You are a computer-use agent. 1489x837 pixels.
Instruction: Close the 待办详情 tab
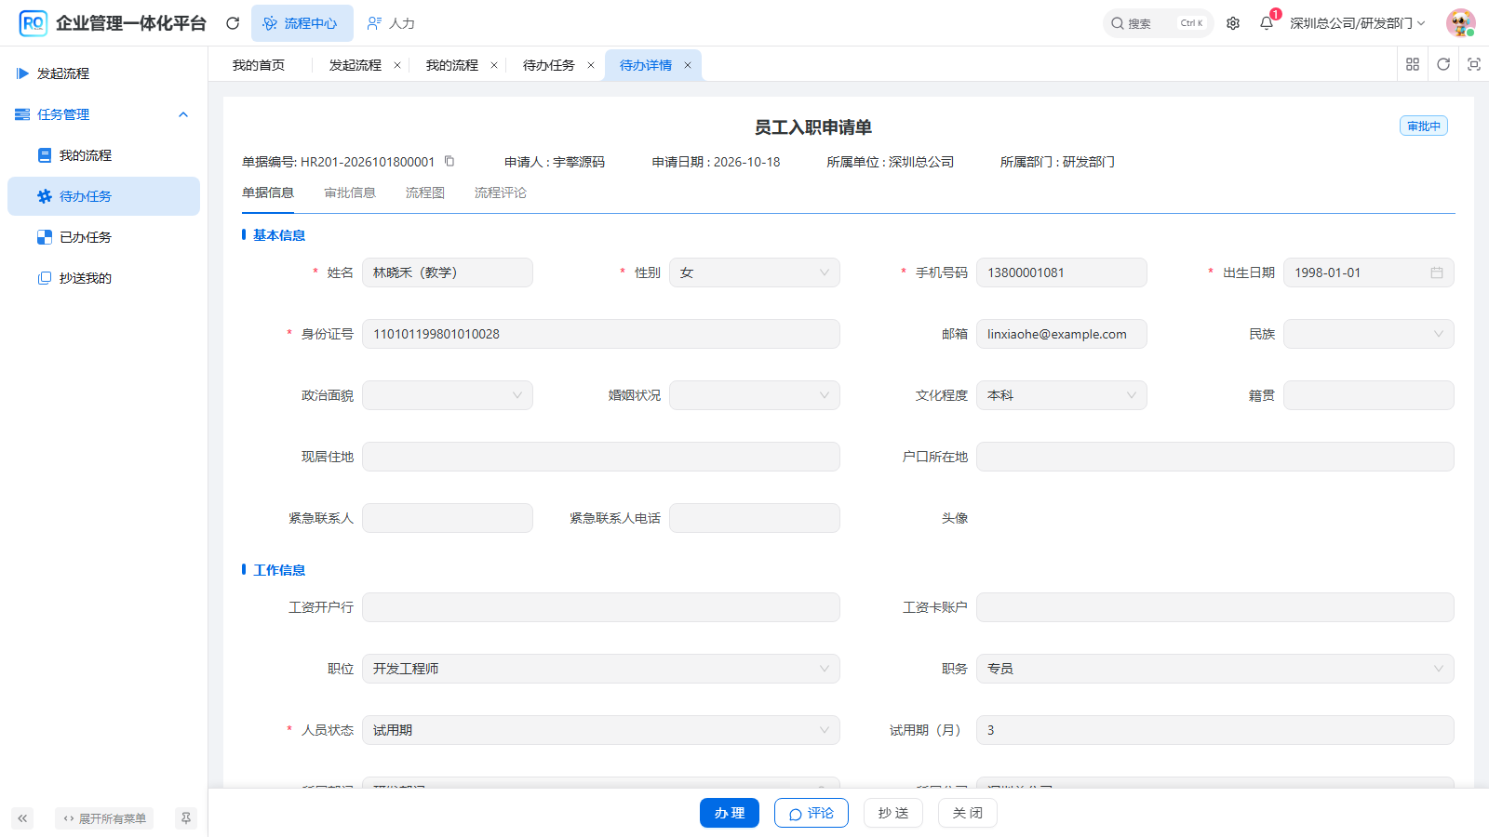[688, 65]
